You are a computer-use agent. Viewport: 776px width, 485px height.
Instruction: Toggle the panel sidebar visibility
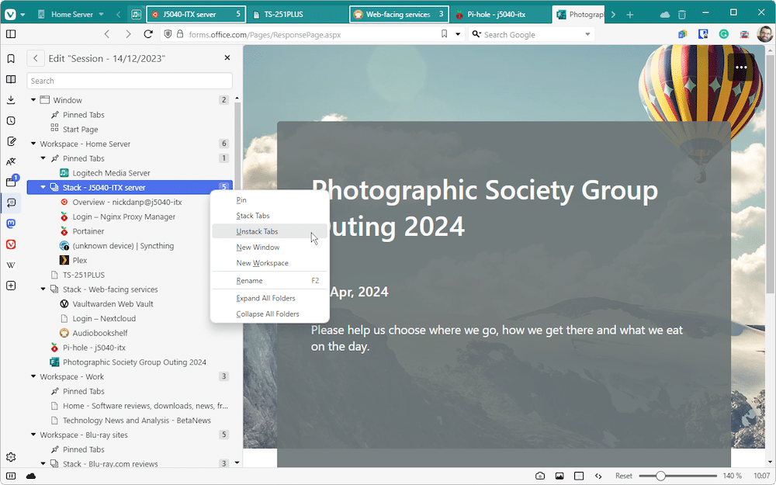click(x=11, y=34)
